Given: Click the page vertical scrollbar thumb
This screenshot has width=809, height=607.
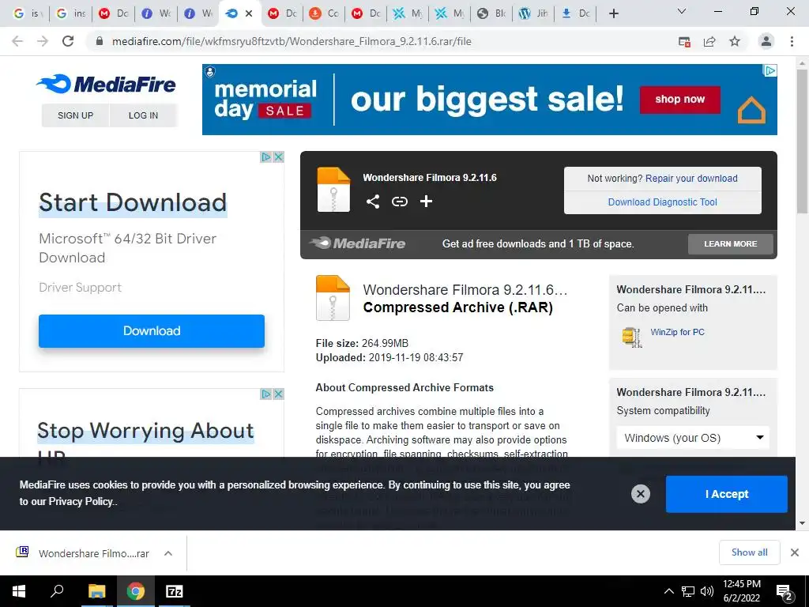Looking at the screenshot, I should (x=802, y=141).
